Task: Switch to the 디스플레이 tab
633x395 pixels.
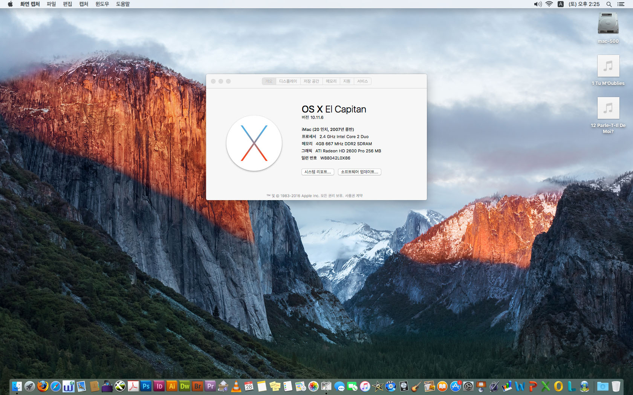Action: [x=288, y=81]
